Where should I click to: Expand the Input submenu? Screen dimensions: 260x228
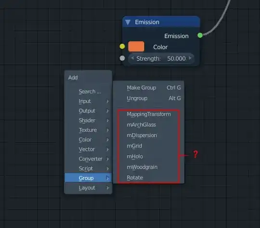pyautogui.click(x=88, y=101)
